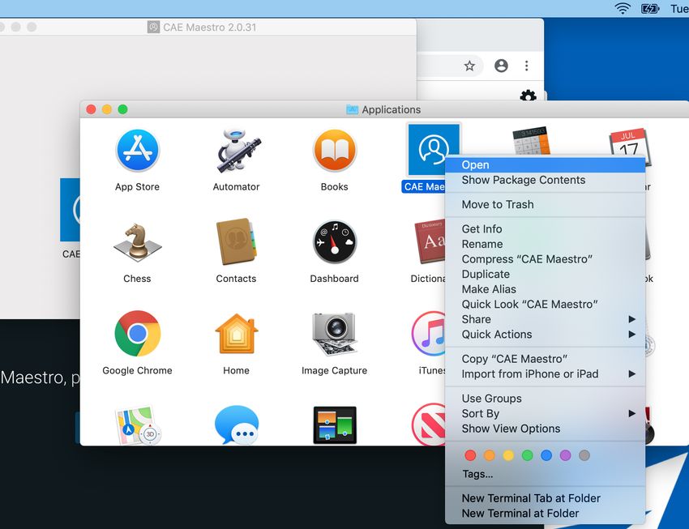Screen dimensions: 689x529
Task: Bookmark the page with Chrome's star icon
Action: (x=469, y=66)
